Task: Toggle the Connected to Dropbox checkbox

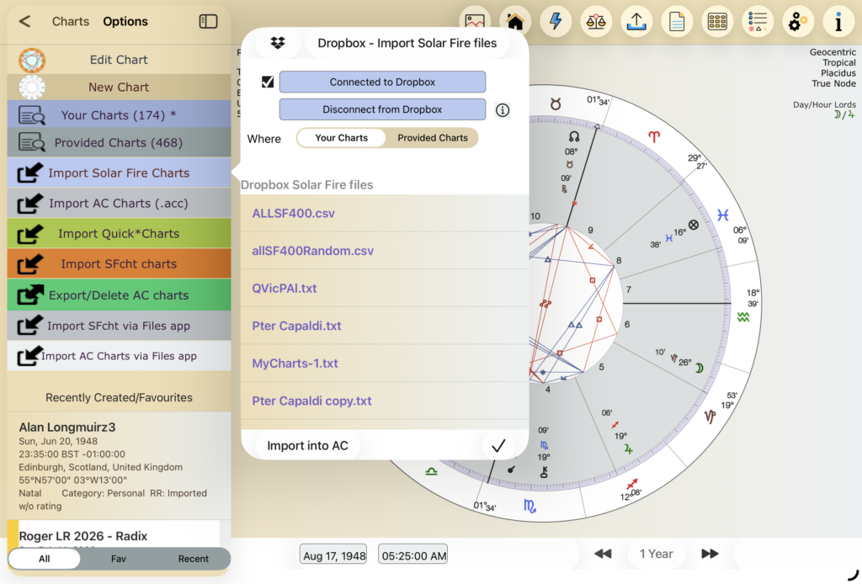Action: click(267, 82)
